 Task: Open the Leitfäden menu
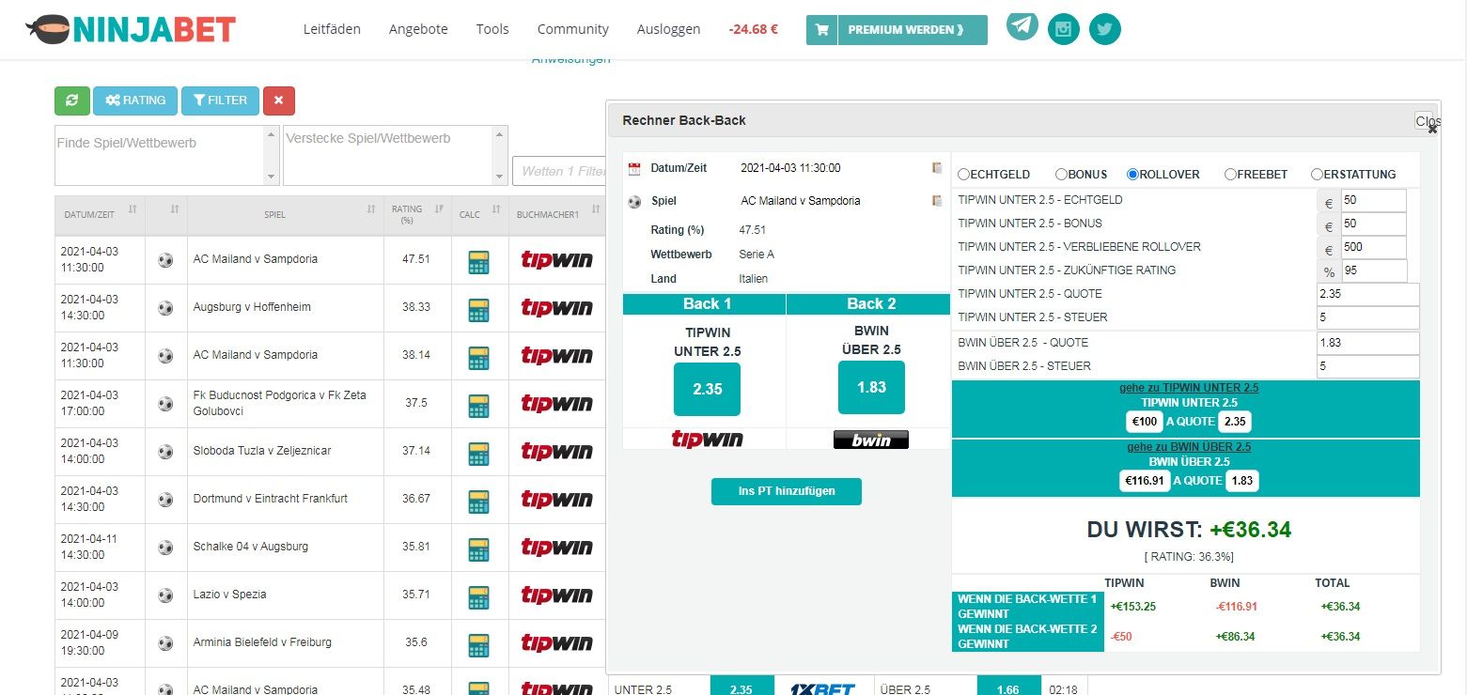pyautogui.click(x=332, y=29)
